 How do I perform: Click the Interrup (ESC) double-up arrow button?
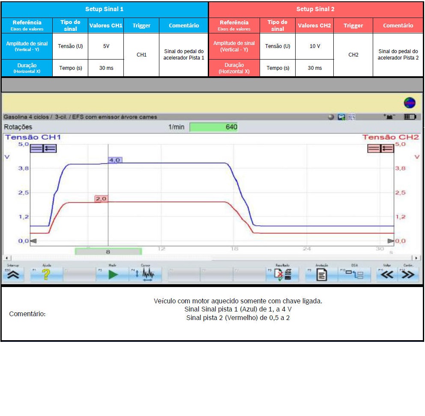coord(13,275)
